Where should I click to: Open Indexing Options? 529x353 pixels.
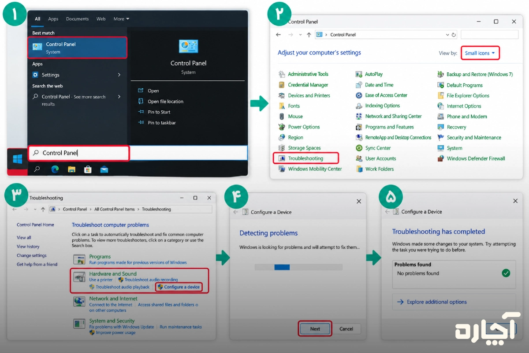click(x=382, y=106)
